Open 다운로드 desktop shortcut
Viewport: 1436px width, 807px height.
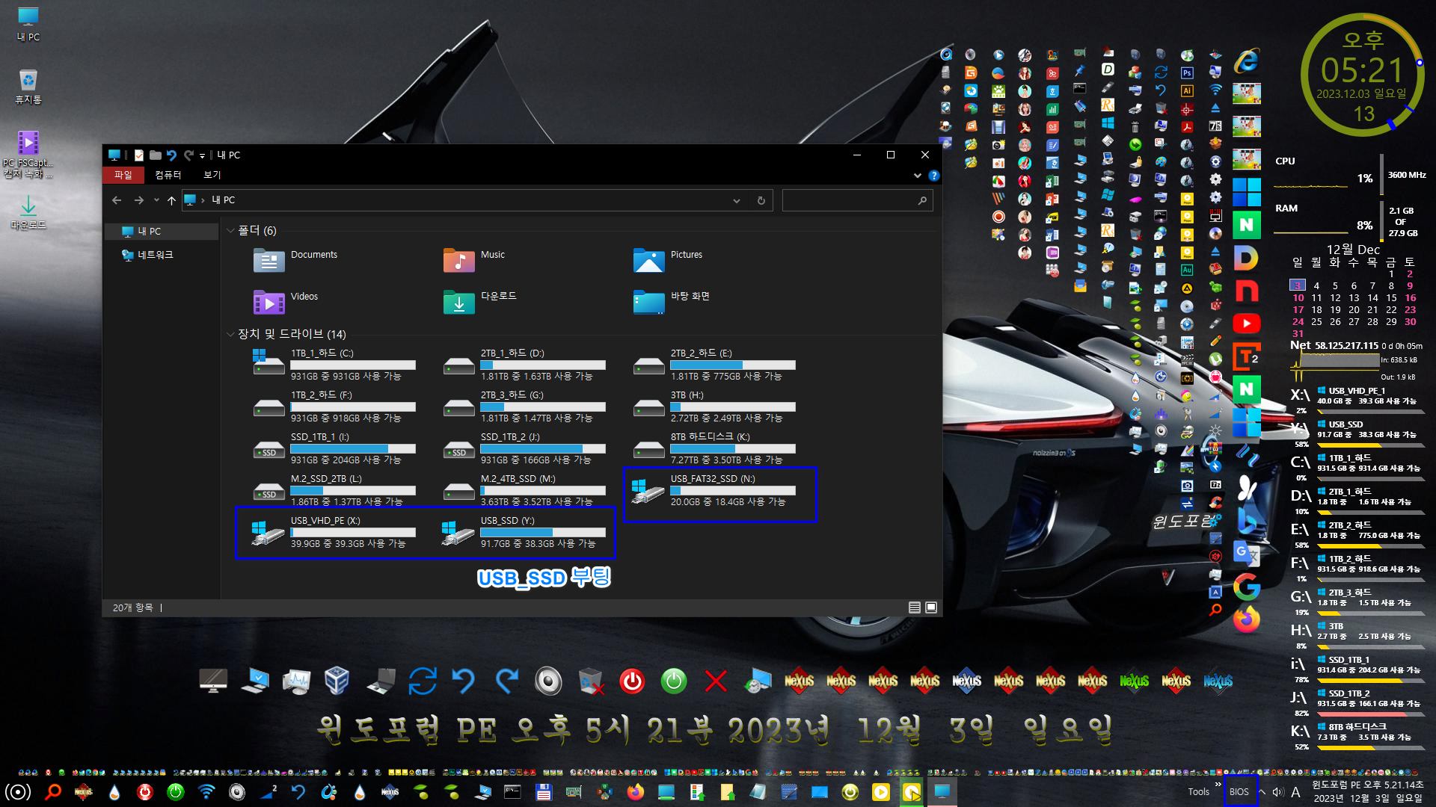[28, 212]
